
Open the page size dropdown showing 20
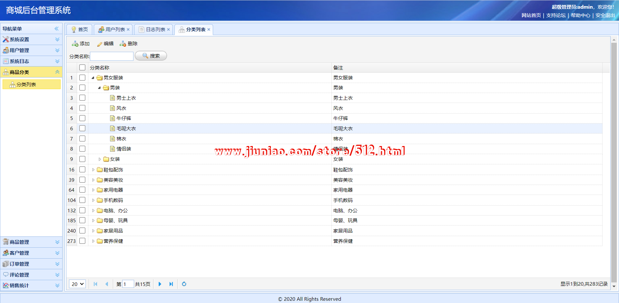pos(77,284)
